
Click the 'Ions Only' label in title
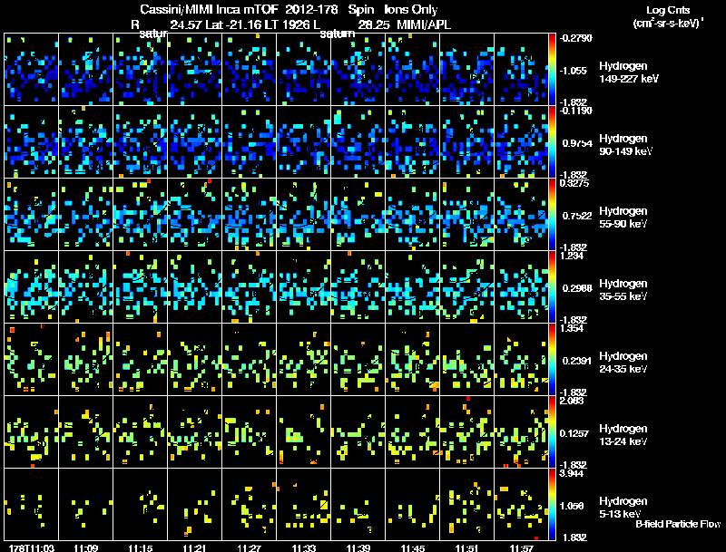tap(411, 10)
